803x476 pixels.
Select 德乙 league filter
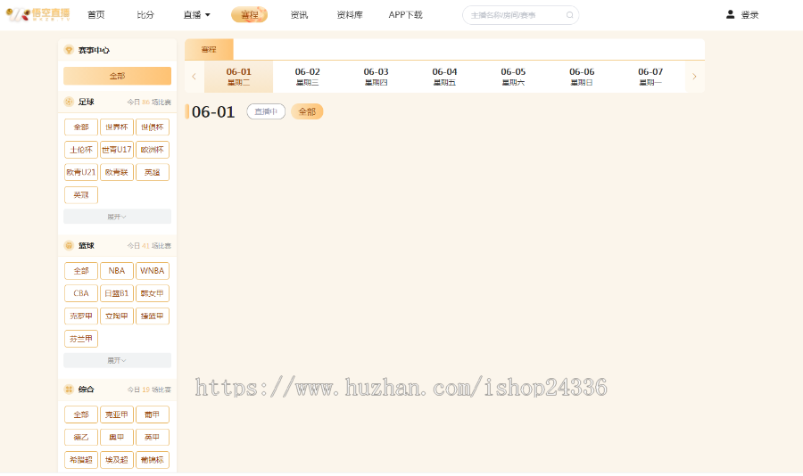click(81, 437)
